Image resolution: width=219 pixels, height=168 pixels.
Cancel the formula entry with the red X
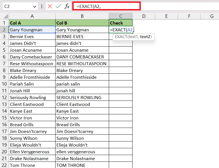50,6
